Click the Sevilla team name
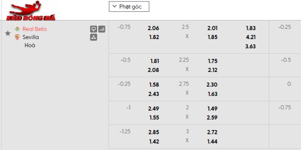The image size is (301, 150). (30, 37)
